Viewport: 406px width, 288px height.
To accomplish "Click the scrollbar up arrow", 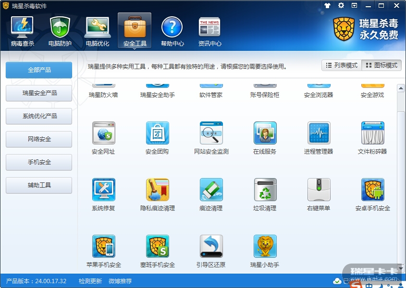I will (x=401, y=88).
